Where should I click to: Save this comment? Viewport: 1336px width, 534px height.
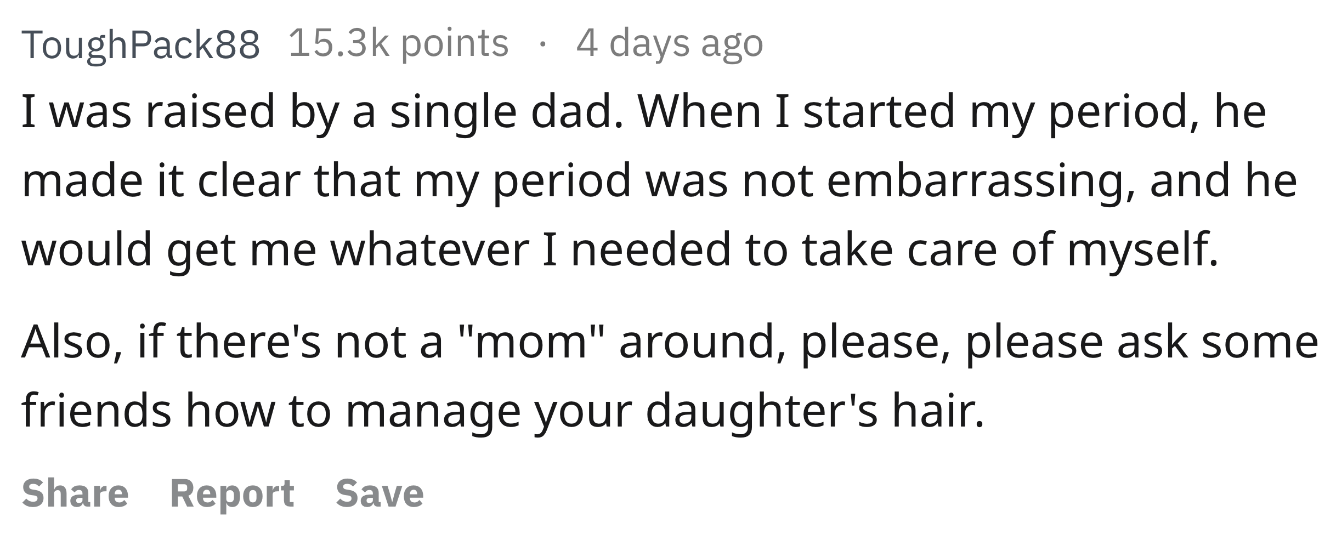[380, 493]
